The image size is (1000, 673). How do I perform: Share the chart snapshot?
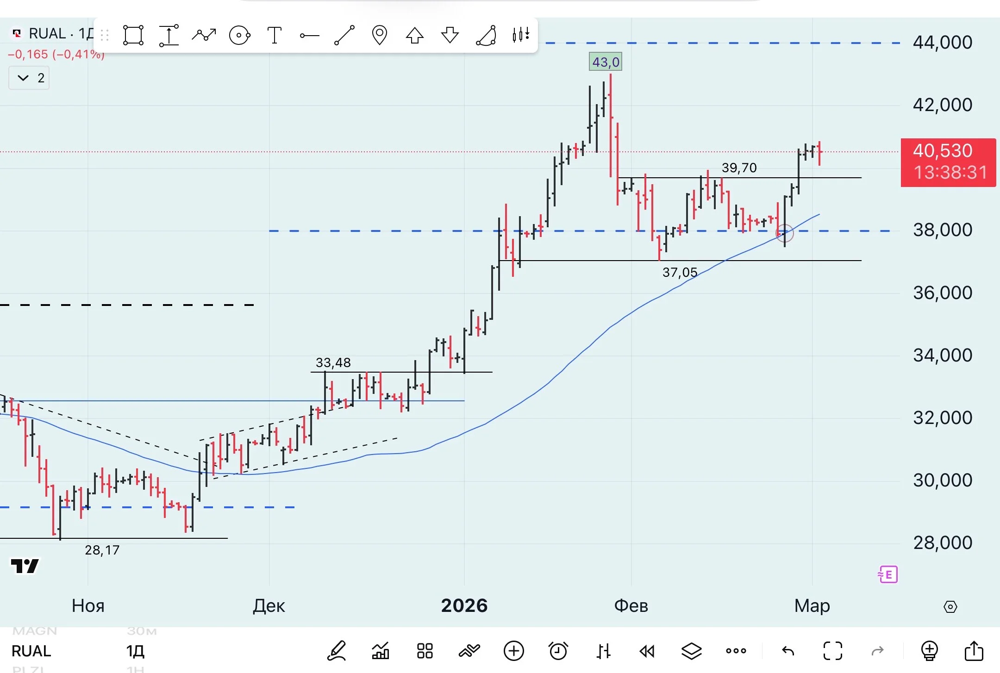974,650
